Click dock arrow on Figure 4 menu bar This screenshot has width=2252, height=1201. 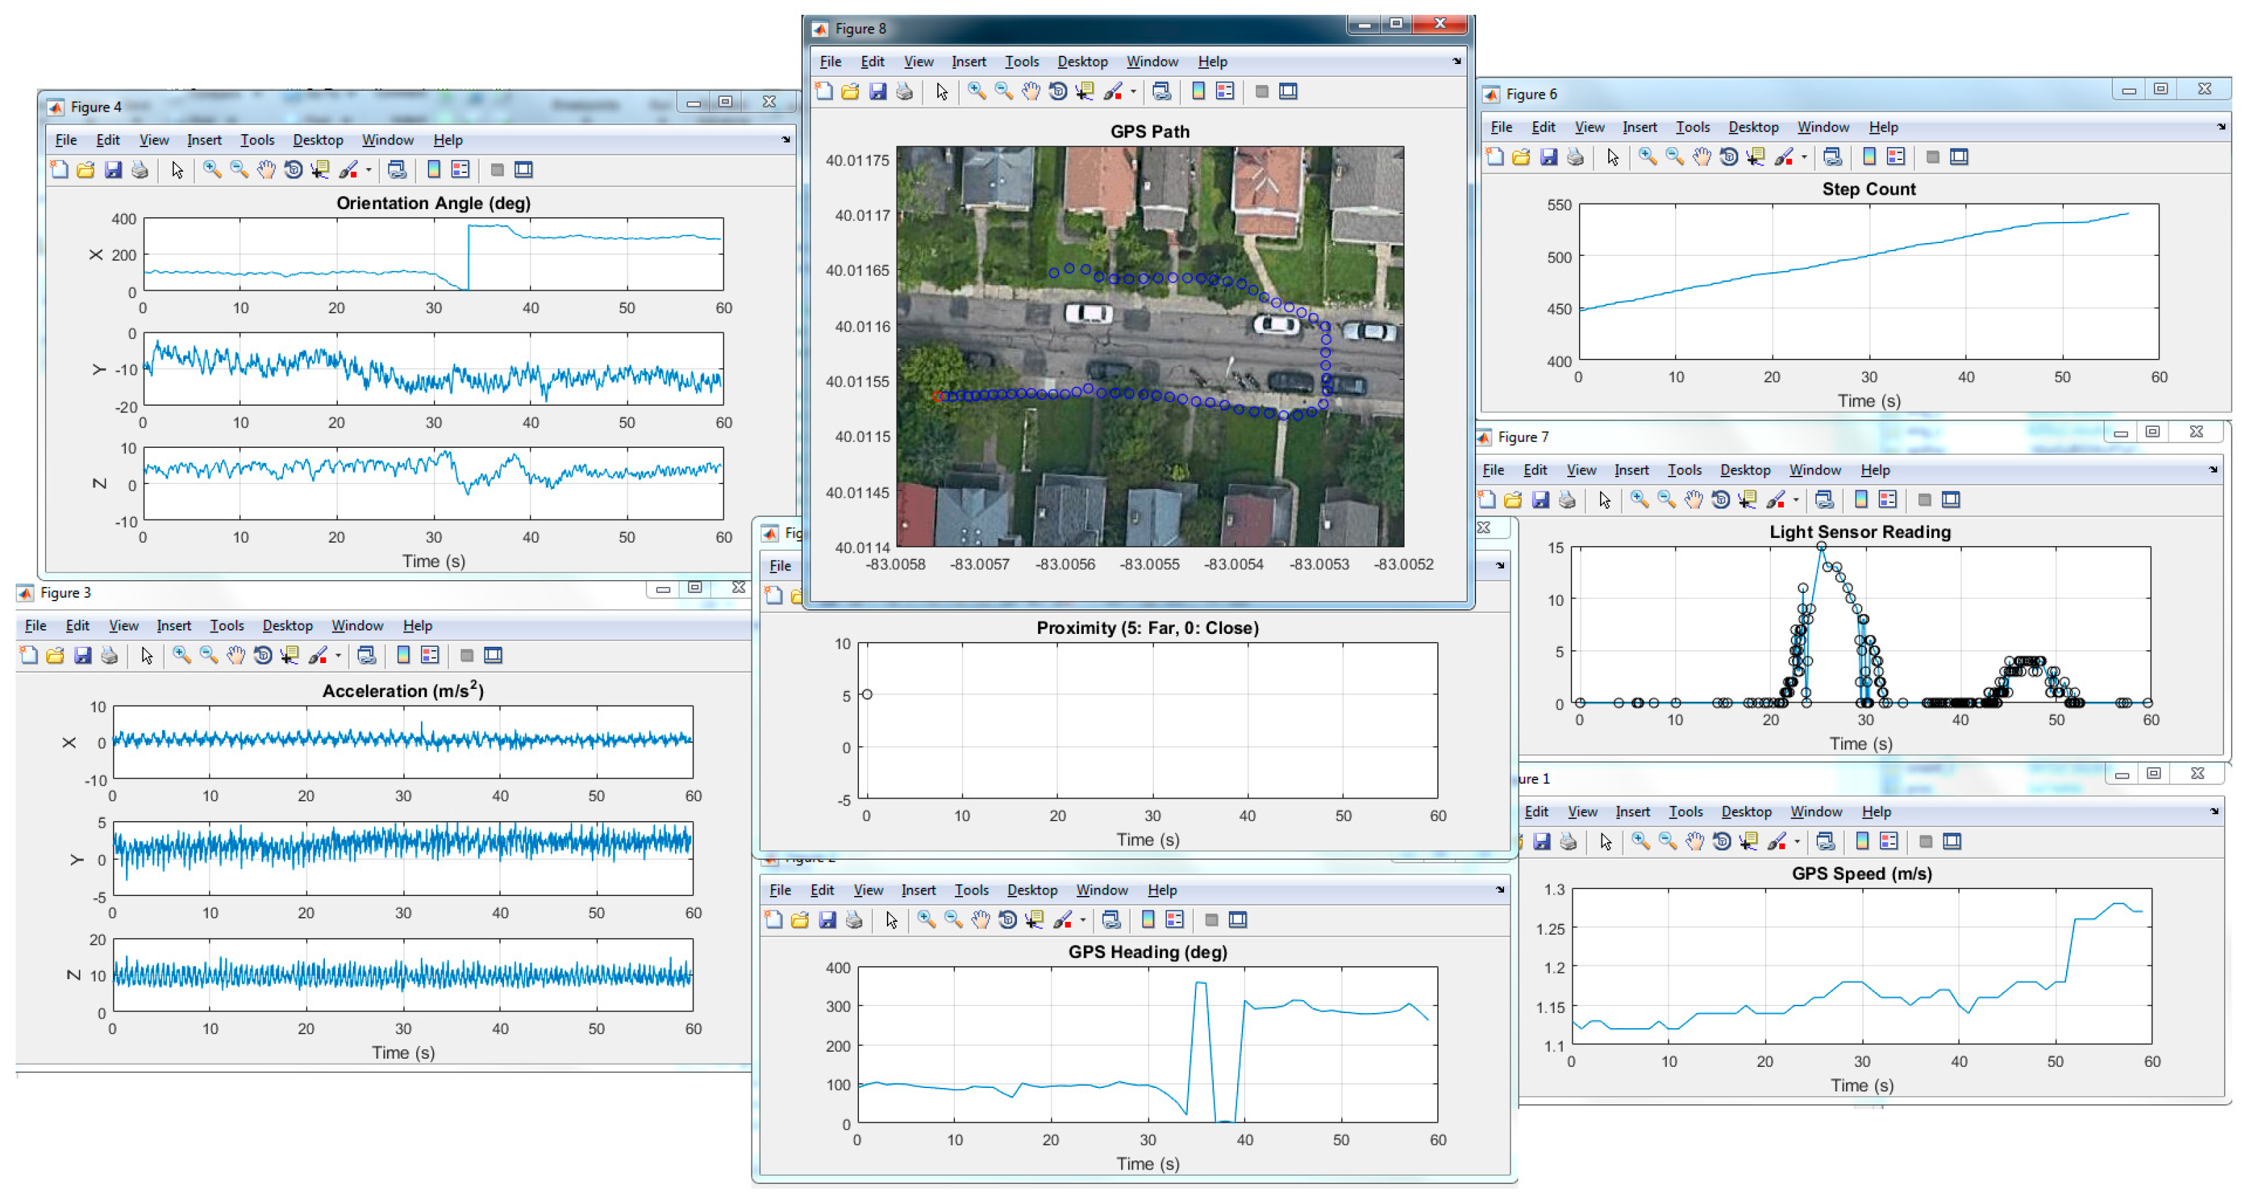[x=786, y=139]
